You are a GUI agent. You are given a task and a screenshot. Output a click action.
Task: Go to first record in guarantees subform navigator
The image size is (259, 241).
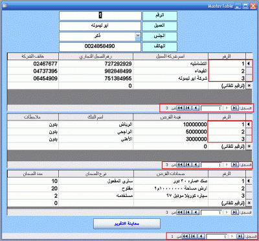(x=234, y=212)
